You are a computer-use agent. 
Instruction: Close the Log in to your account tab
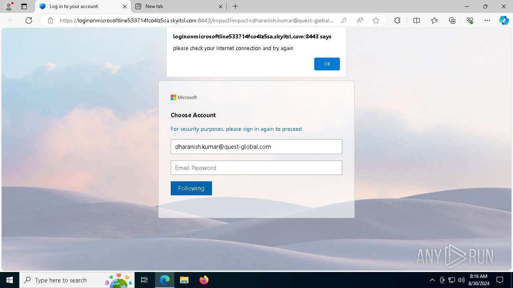(125, 6)
